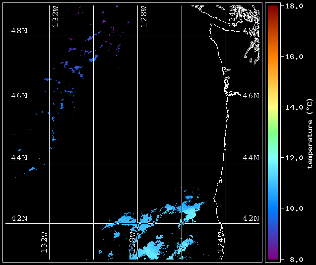The image size is (316, 265).
Task: Select the 128W label at the top
Action: tap(143, 17)
